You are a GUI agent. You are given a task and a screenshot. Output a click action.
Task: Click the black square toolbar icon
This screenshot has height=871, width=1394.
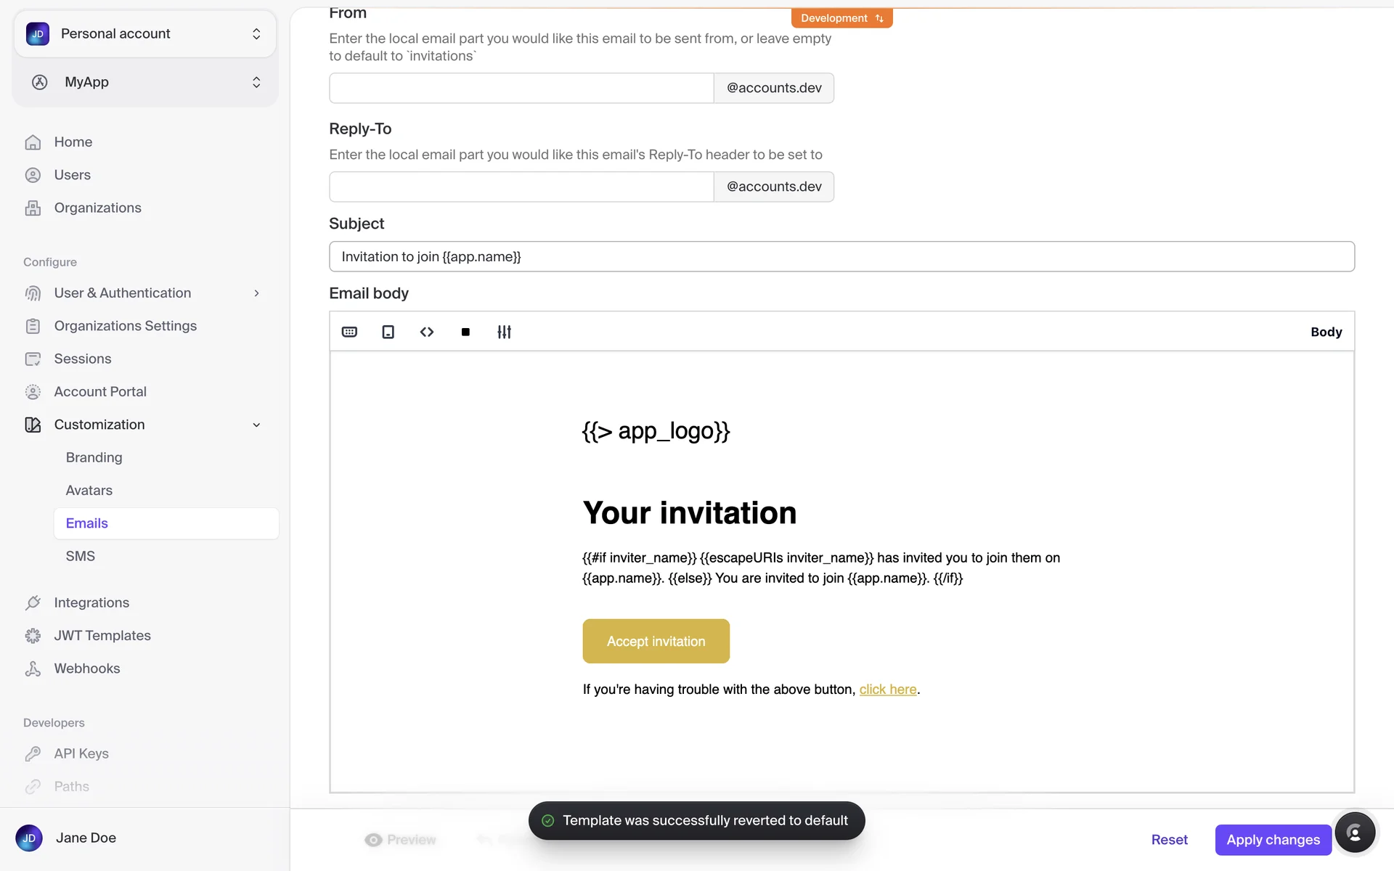pos(465,332)
